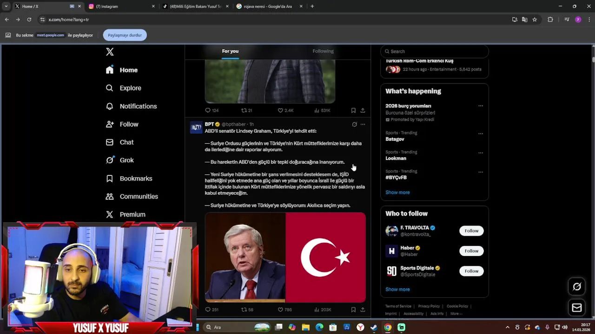Open the Grok explain icon on BPT post
The height and width of the screenshot is (334, 595).
pos(354,124)
